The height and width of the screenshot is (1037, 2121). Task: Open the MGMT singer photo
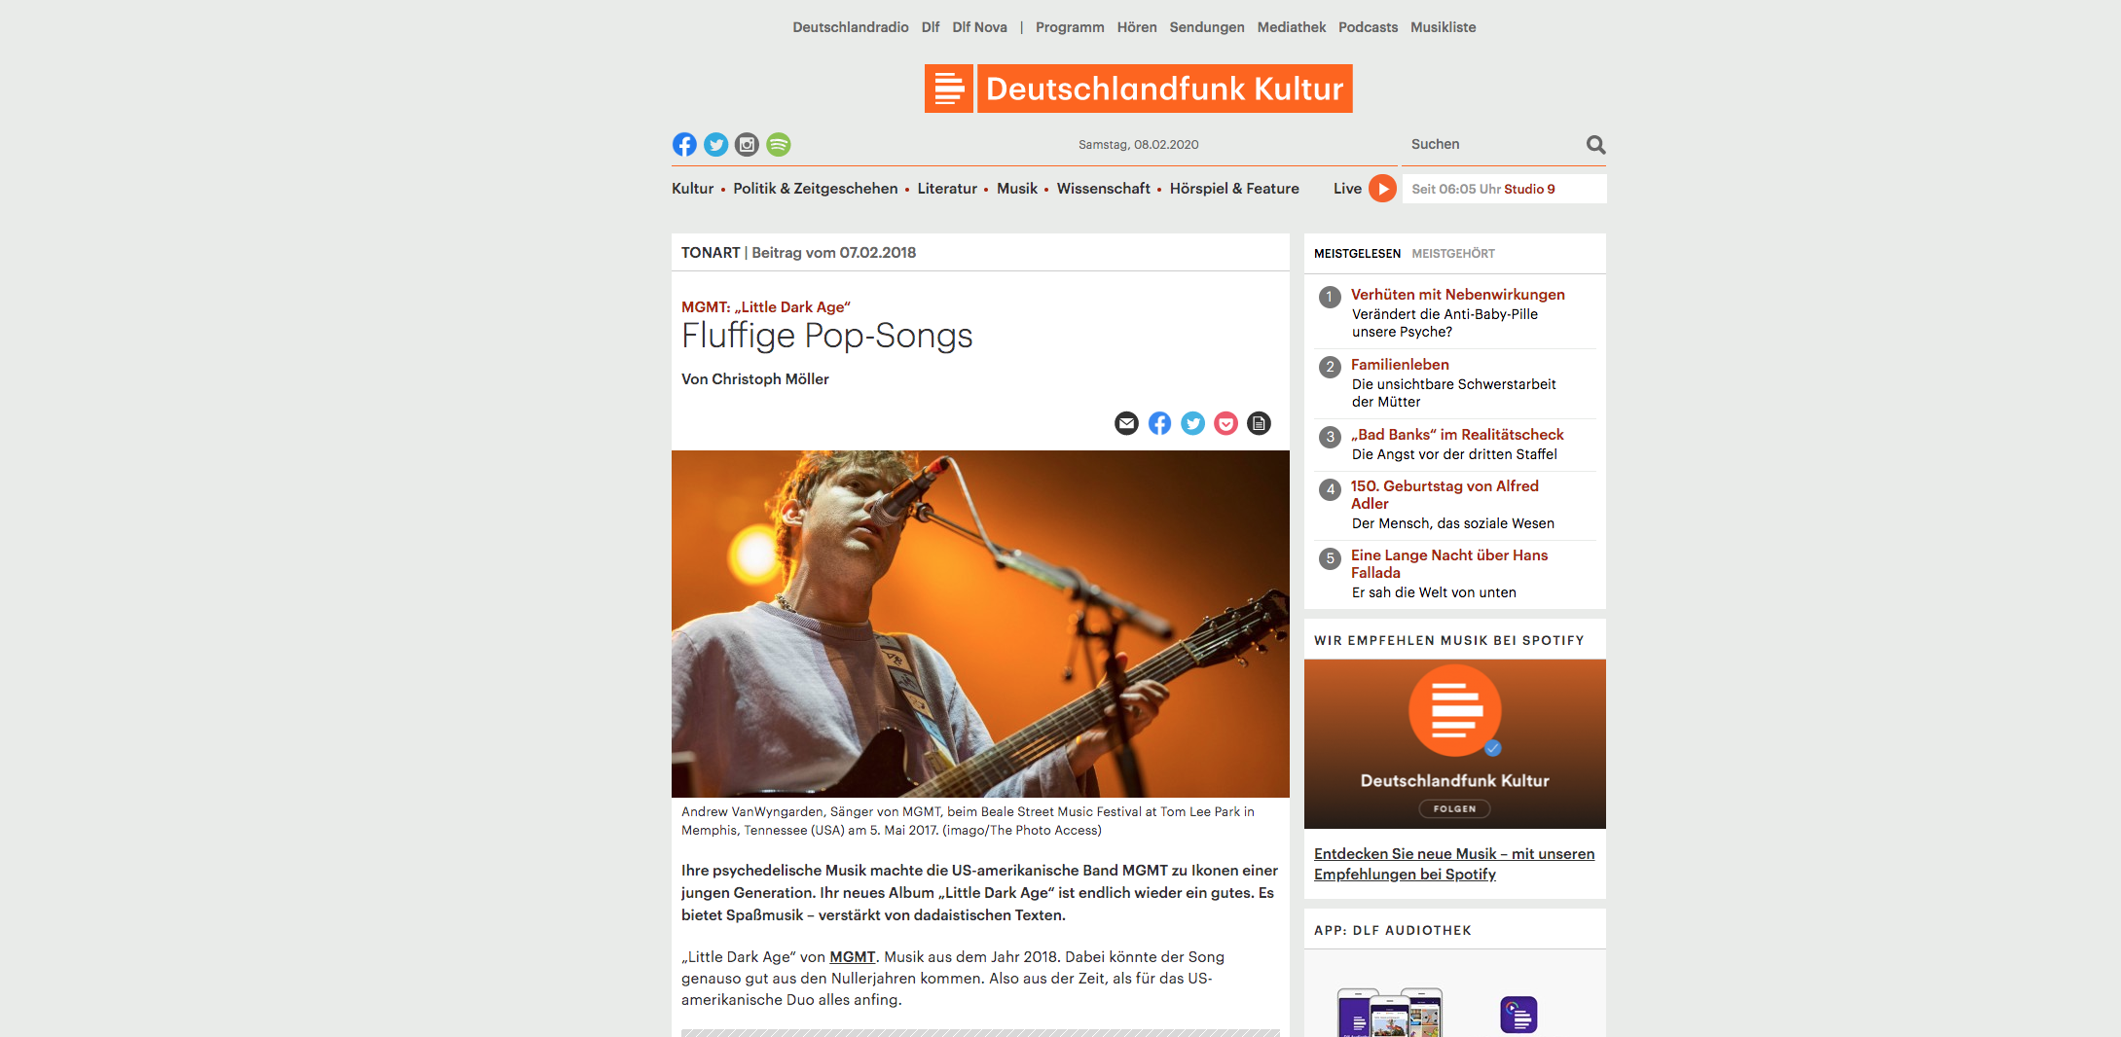[x=980, y=624]
